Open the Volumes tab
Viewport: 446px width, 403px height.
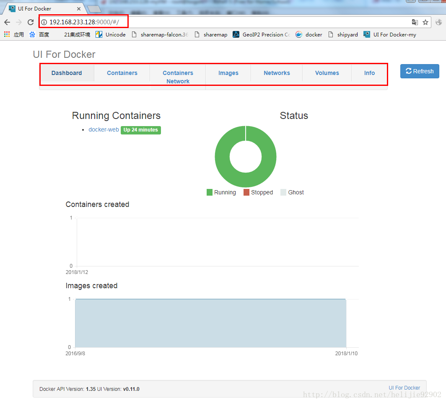coord(327,73)
